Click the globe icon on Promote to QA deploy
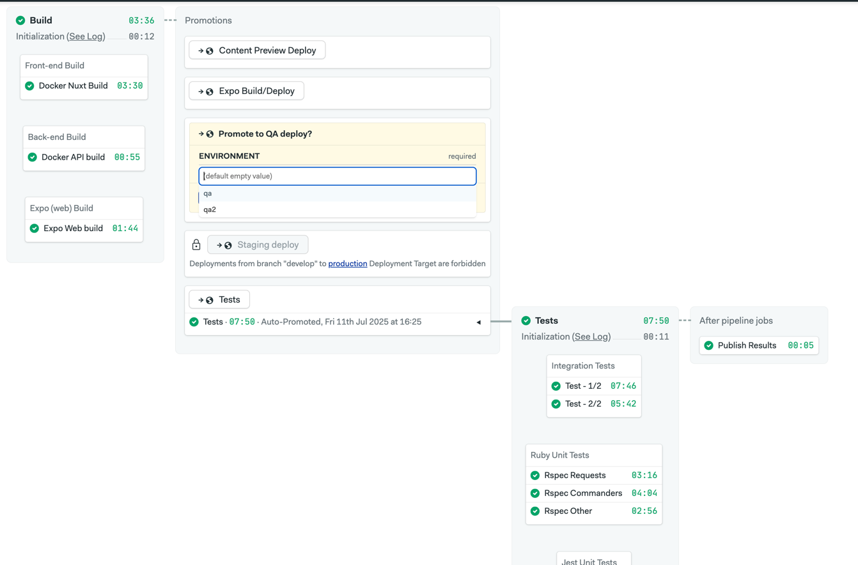This screenshot has width=858, height=565. (210, 133)
